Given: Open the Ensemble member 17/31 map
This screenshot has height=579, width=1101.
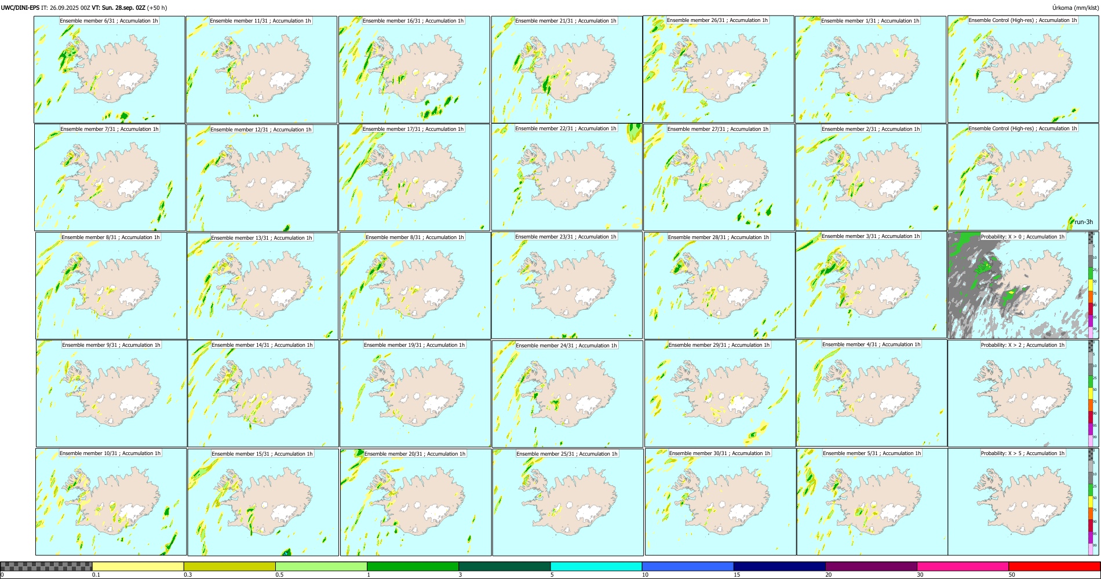Looking at the screenshot, I should pos(414,178).
